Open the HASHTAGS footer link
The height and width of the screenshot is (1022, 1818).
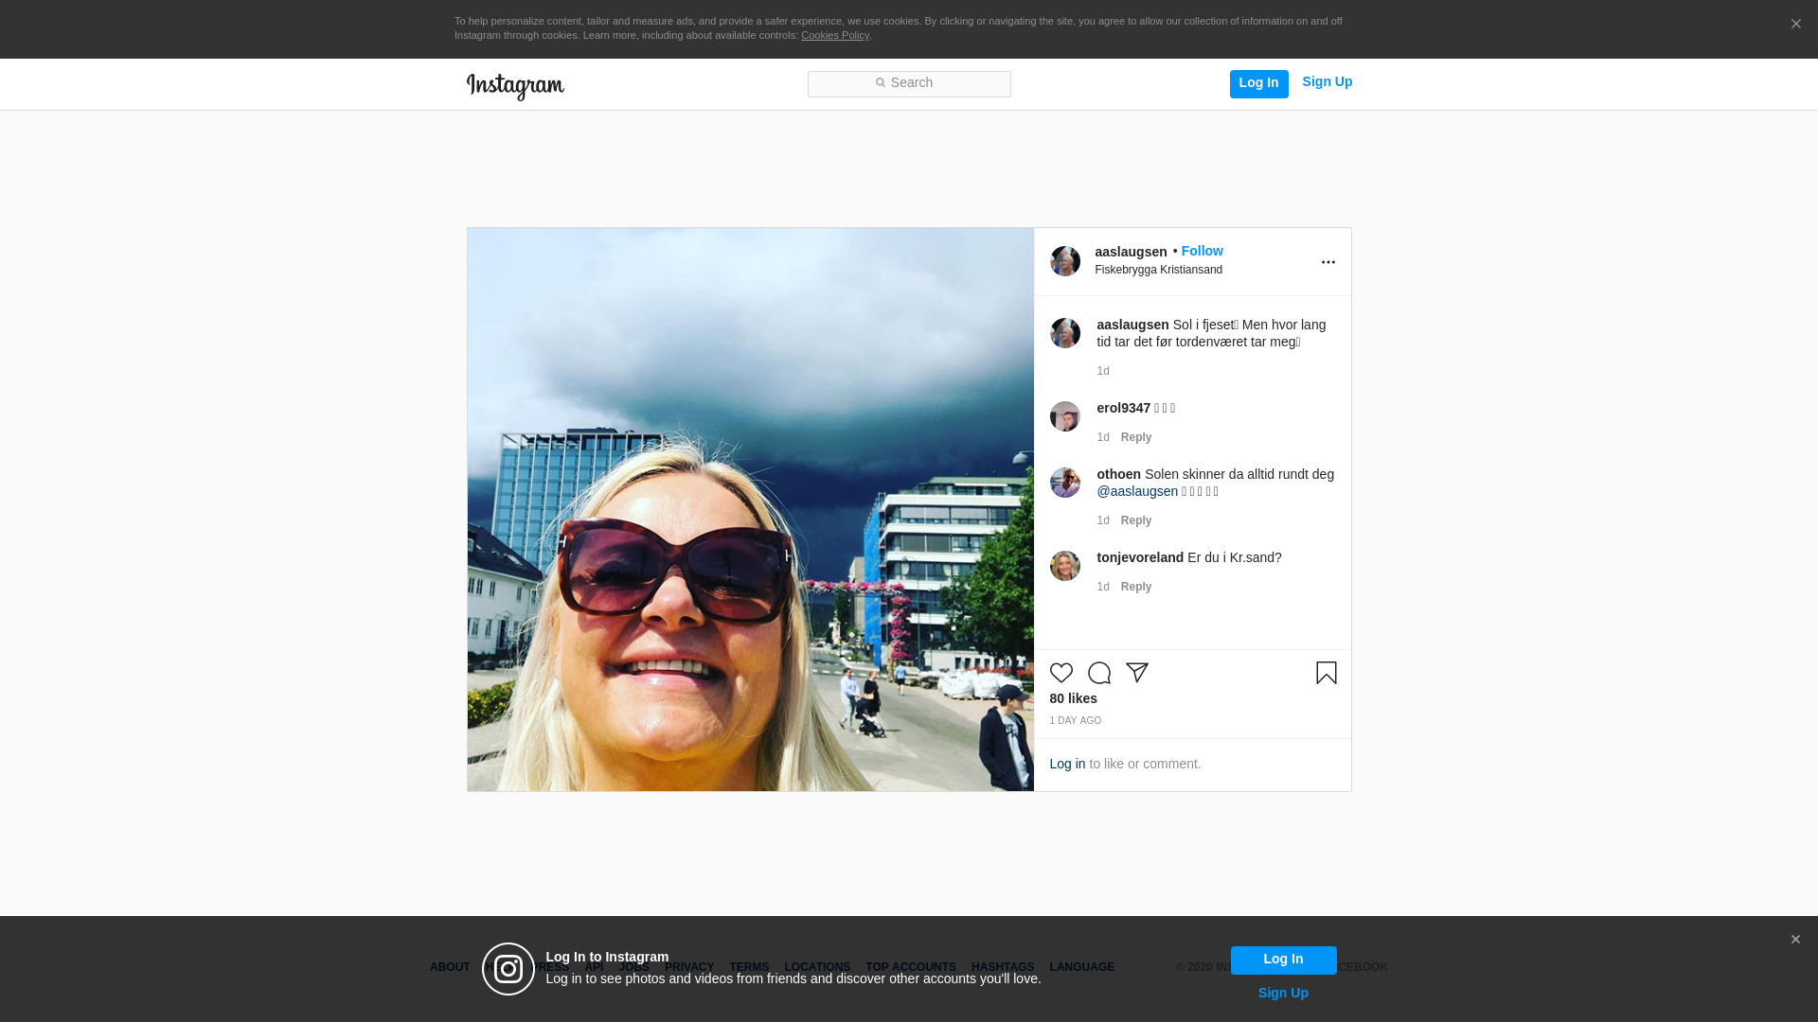click(x=1002, y=967)
